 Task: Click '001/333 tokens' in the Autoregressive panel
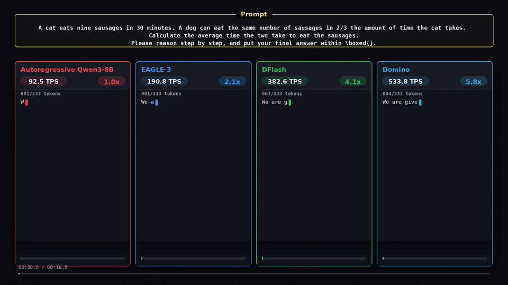41,94
